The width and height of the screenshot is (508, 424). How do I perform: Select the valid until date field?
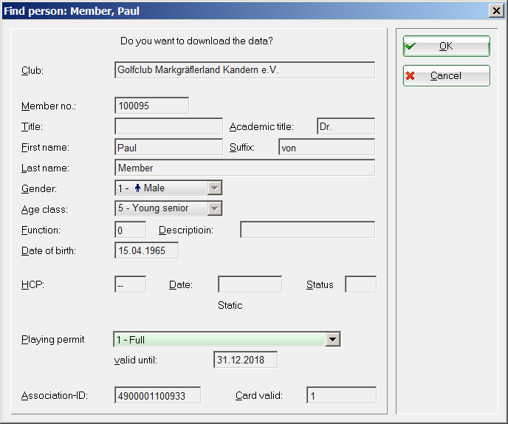[245, 360]
